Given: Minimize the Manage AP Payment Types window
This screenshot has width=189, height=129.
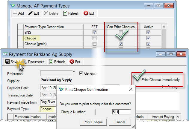Looking at the screenshot, I should (148, 6).
